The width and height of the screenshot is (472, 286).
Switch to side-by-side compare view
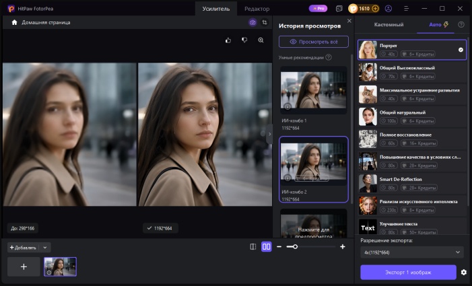point(267,246)
